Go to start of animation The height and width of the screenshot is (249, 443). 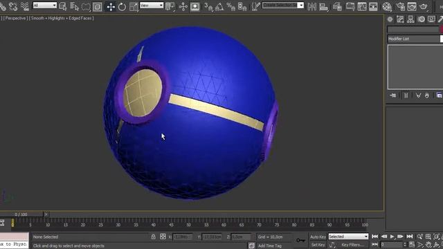375,237
